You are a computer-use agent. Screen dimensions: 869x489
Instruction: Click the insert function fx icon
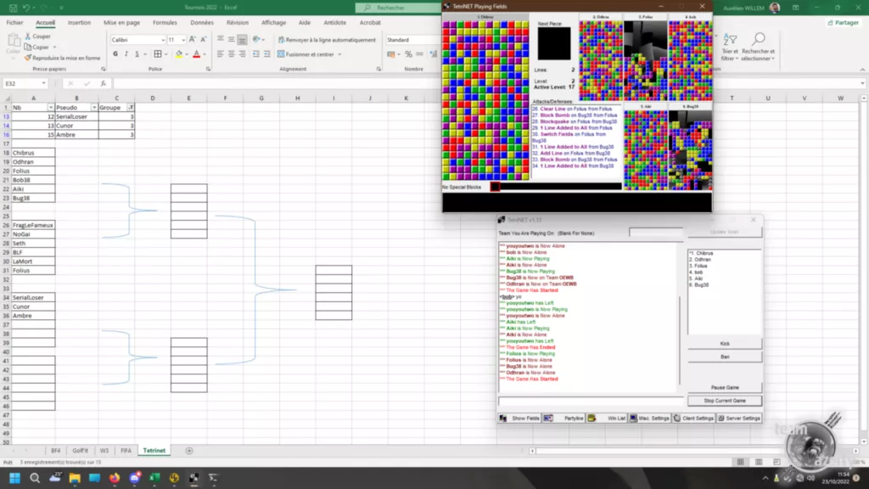pos(103,83)
